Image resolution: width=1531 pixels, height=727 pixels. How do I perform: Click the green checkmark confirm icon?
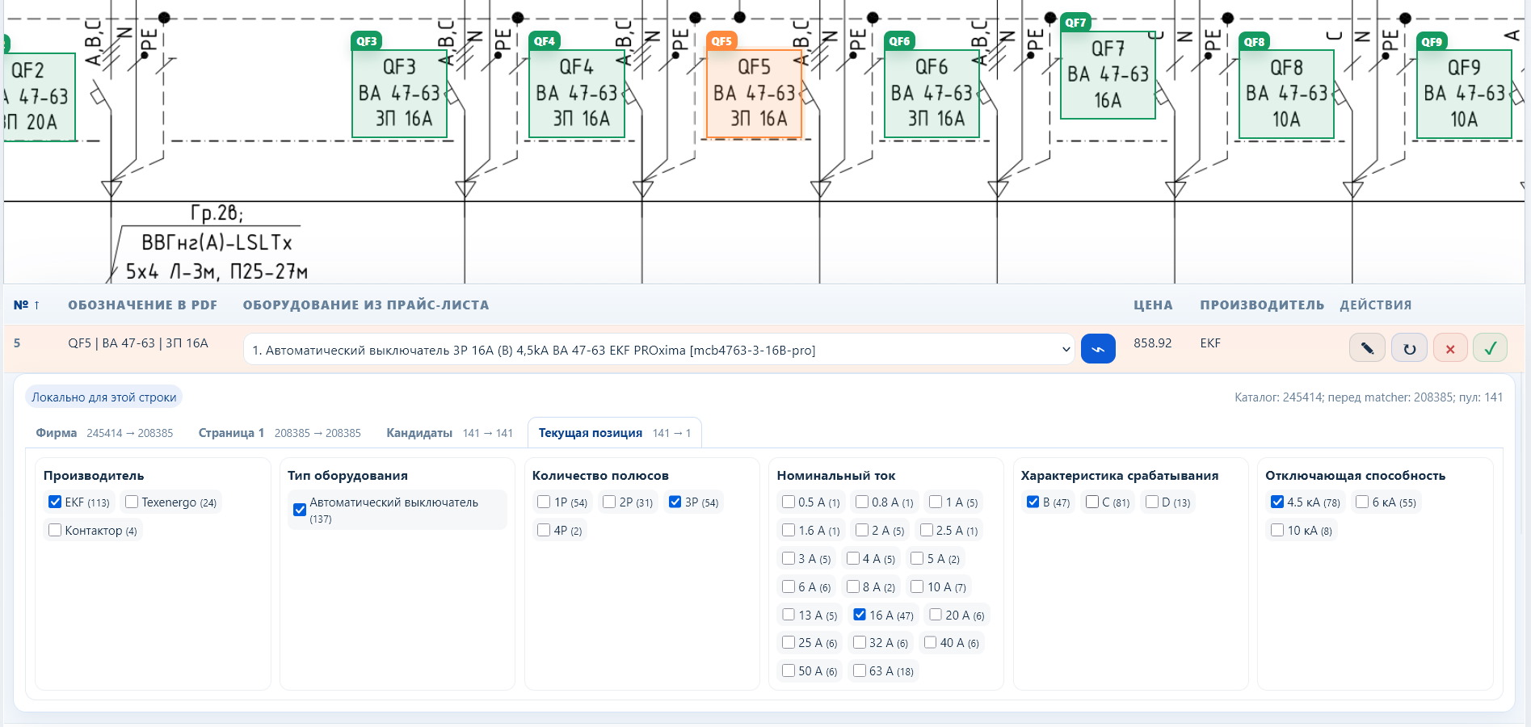(1491, 348)
